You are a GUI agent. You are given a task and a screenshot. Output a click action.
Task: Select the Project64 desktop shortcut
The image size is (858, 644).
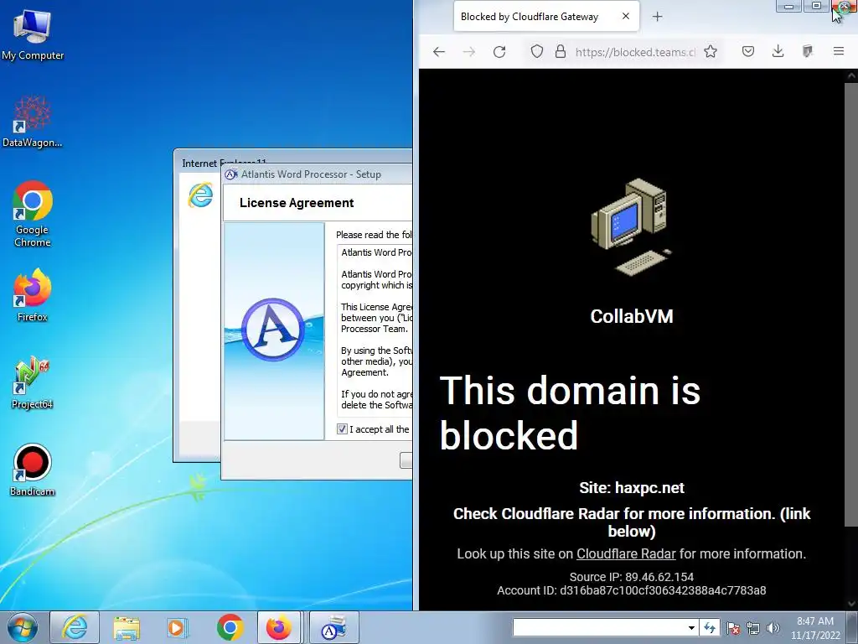pyautogui.click(x=33, y=382)
